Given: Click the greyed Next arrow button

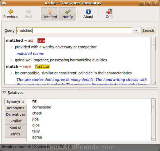Looking at the screenshot, I should click(x=28, y=14).
